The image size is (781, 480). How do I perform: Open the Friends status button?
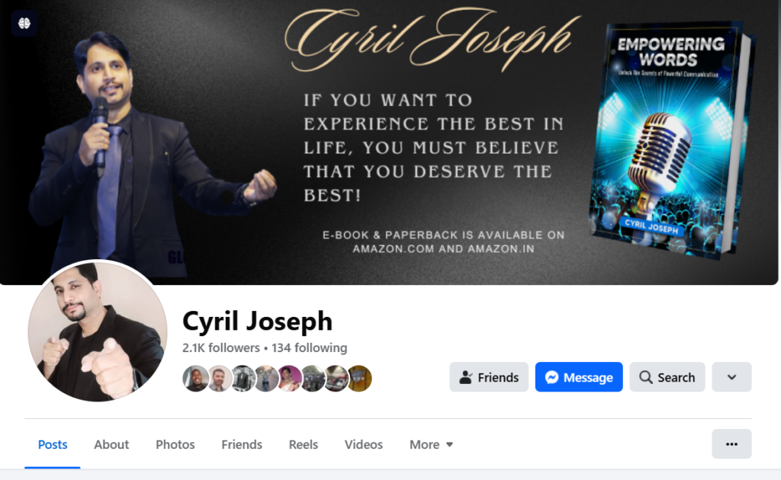[489, 377]
